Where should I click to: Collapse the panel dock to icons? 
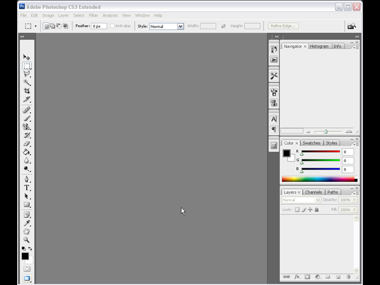357,37
